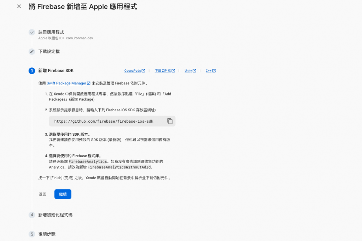The height and width of the screenshot is (241, 362).
Task: Copy the GitHub SDK URL with copy icon
Action: tap(170, 121)
